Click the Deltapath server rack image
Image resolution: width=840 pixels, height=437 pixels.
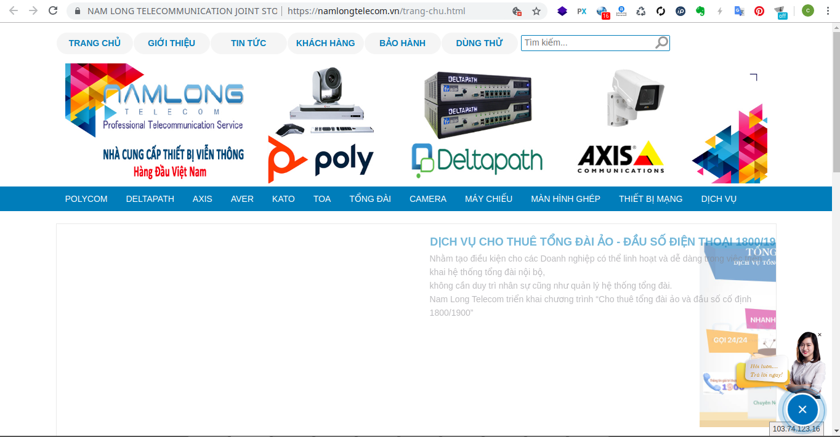(477, 105)
